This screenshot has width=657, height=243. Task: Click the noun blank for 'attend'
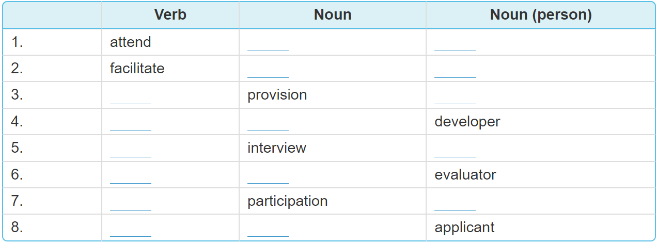[x=268, y=45]
